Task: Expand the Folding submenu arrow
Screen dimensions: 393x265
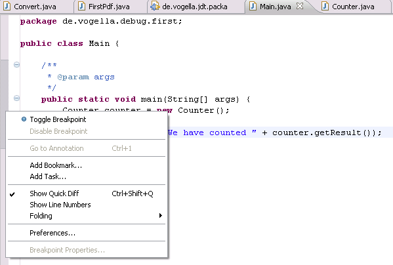Action: (160, 216)
